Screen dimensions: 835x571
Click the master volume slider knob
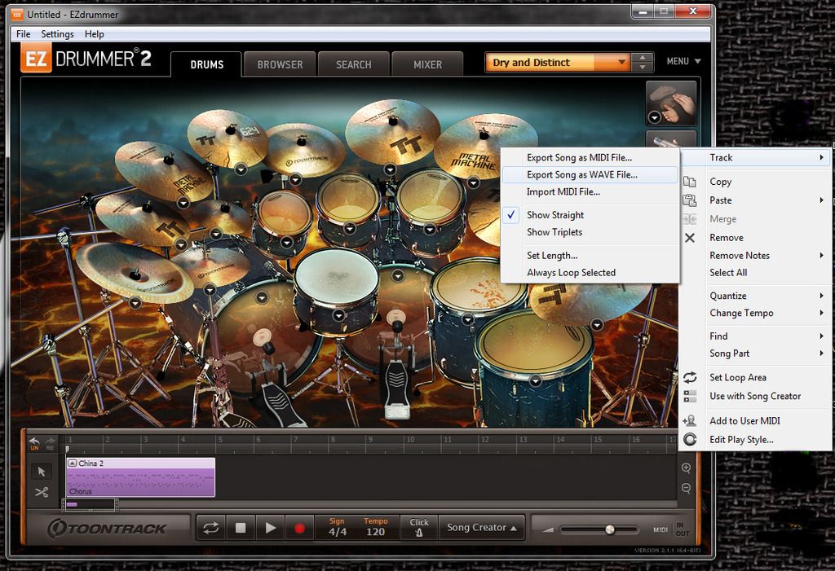tap(609, 529)
